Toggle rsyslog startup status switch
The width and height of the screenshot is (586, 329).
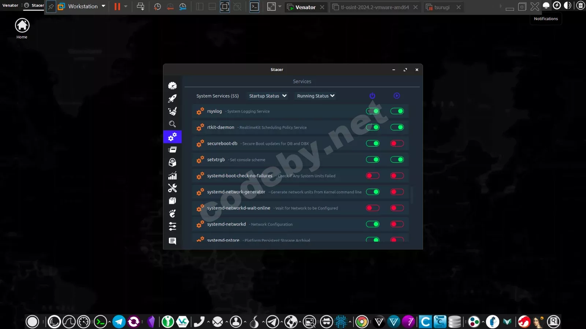pos(373,111)
